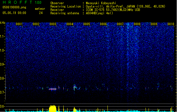Image resolution: width=177 pixels, height=112 pixels.
Task: Click the 0802 time marker
Action: (36, 24)
